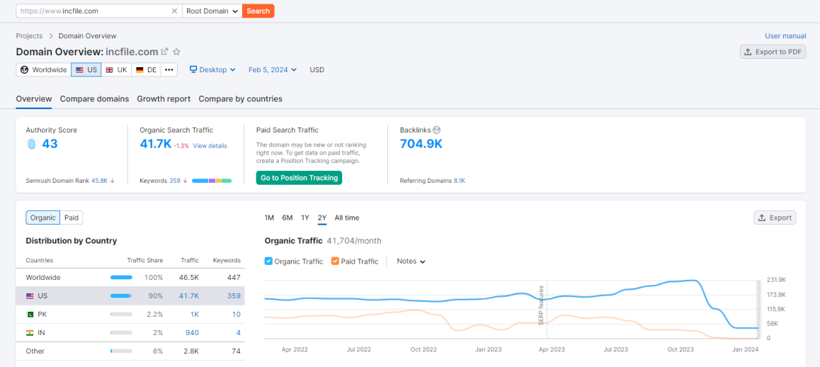The height and width of the screenshot is (367, 820).
Task: Click the 41.7K organic traffic value
Action: point(156,144)
